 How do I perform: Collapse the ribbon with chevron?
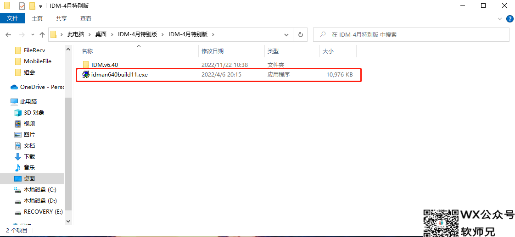coord(500,19)
